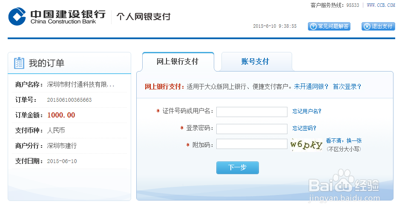This screenshot has width=402, height=212.
Task: Click the 我的订单 panel heading
Action: coord(46,63)
